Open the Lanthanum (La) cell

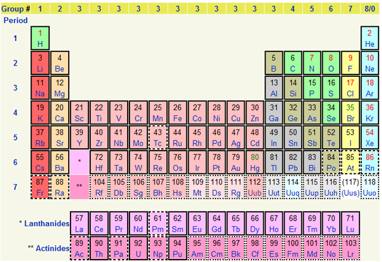(79, 223)
